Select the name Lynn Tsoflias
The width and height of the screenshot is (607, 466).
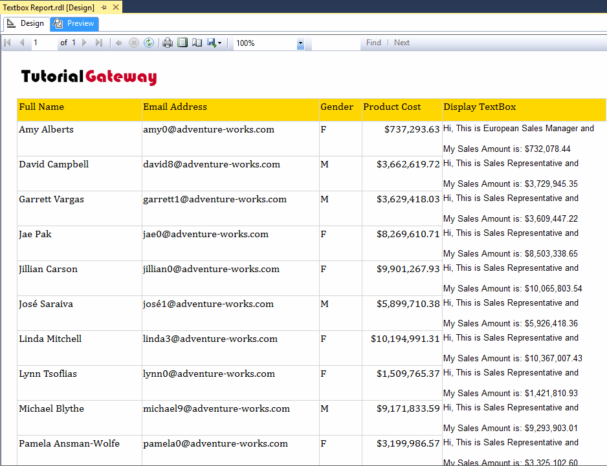(48, 374)
